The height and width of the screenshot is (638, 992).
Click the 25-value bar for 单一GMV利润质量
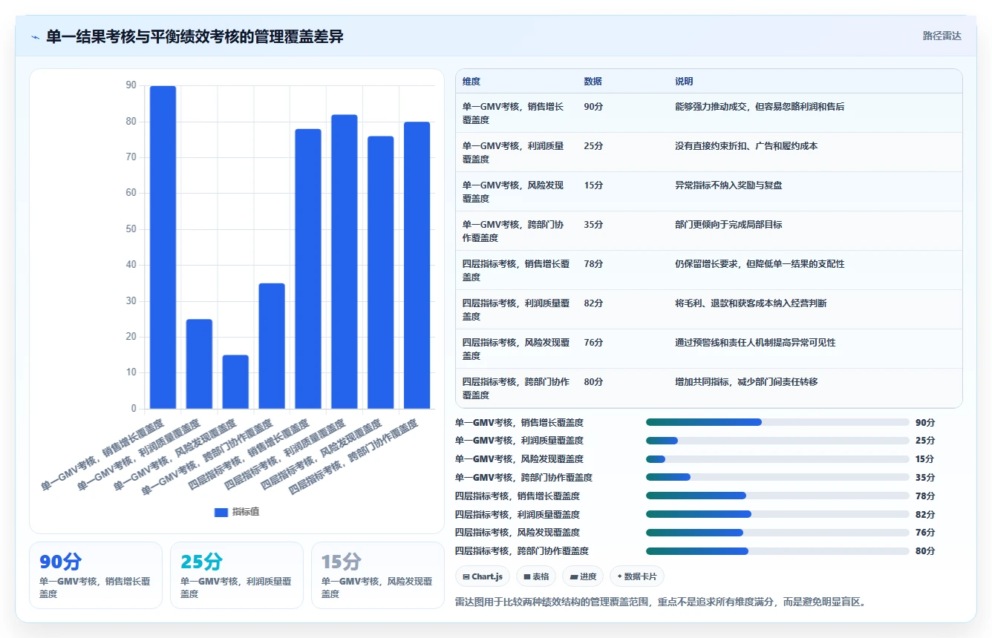pyautogui.click(x=199, y=364)
